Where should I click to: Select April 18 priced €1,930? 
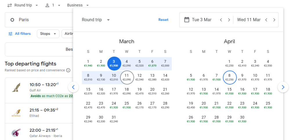coord(268,91)
